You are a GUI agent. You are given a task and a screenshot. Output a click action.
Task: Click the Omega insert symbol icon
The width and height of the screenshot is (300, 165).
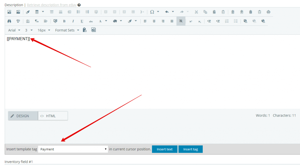152,12
